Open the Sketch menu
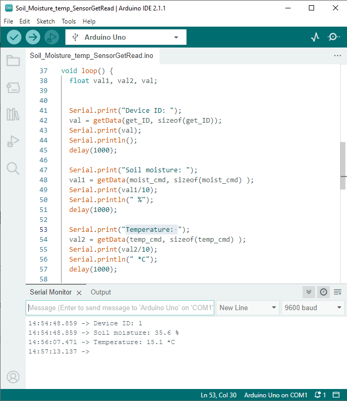The width and height of the screenshot is (347, 401). pyautogui.click(x=45, y=21)
